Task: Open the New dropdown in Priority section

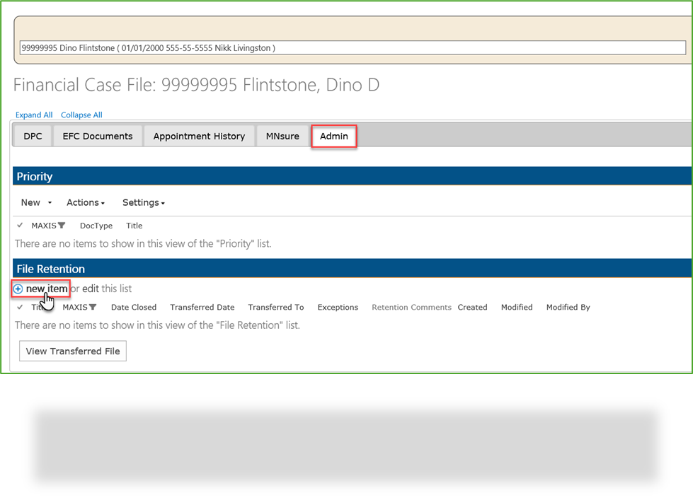Action: pyautogui.click(x=35, y=202)
